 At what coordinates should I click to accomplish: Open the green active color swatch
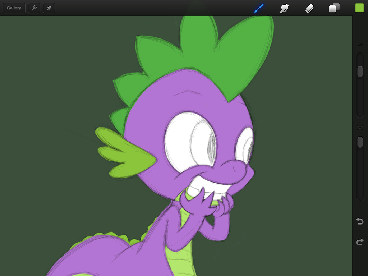(x=359, y=8)
